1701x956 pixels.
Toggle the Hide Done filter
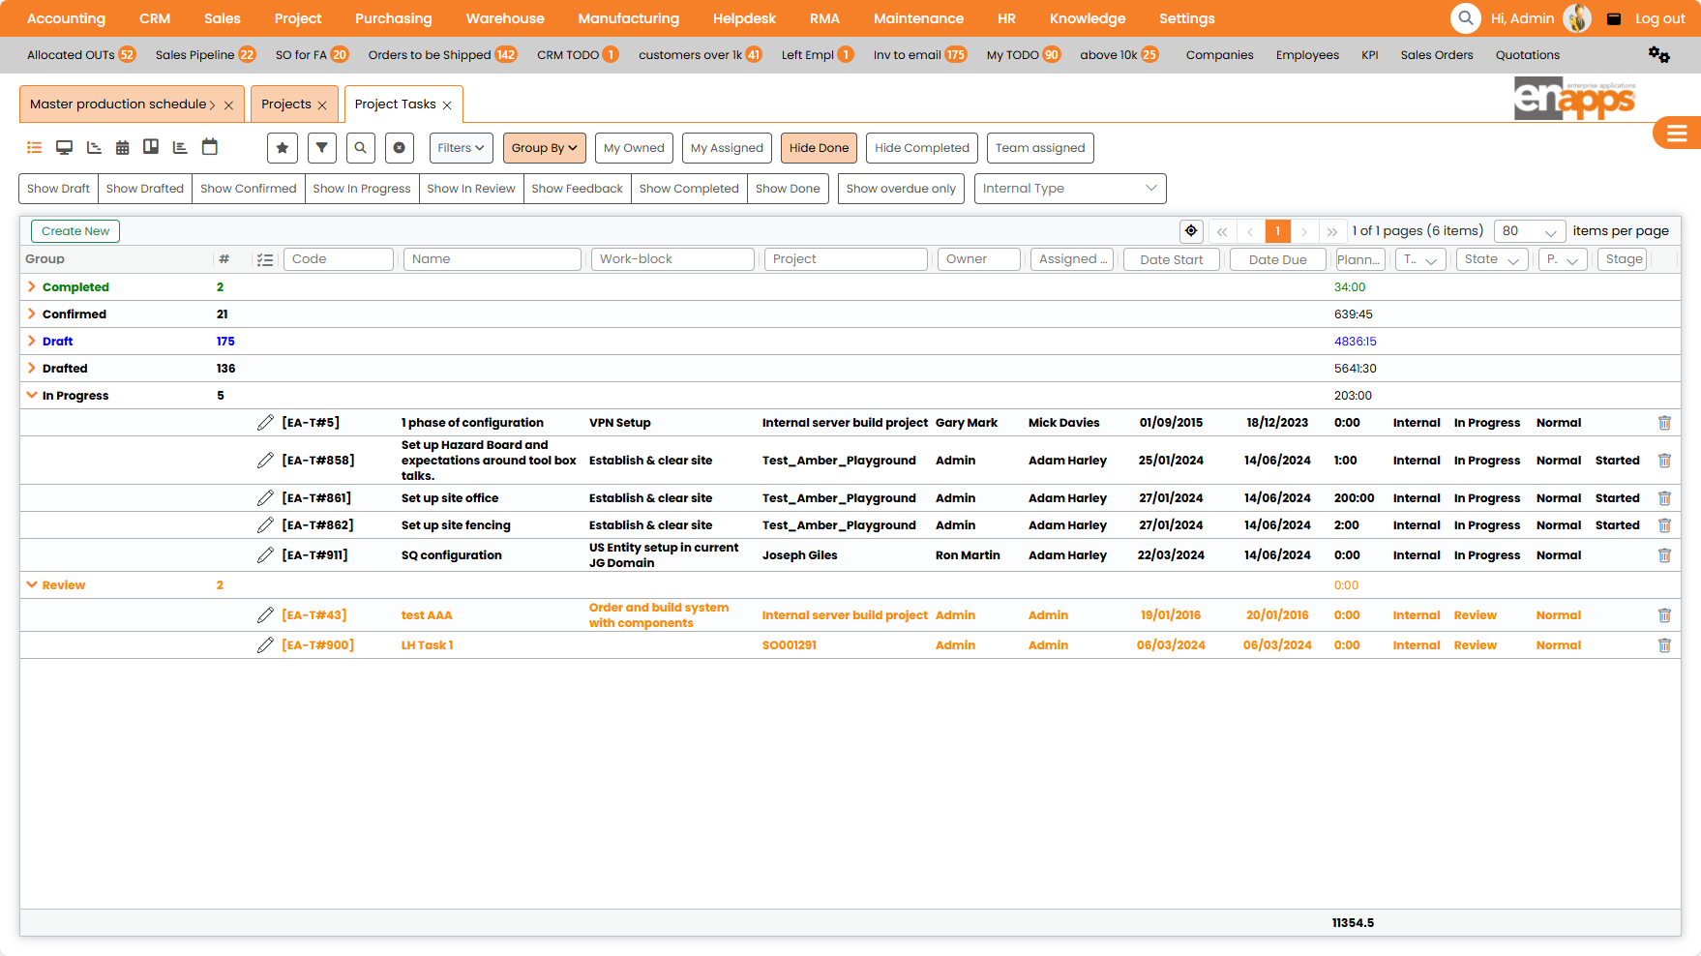tap(819, 148)
